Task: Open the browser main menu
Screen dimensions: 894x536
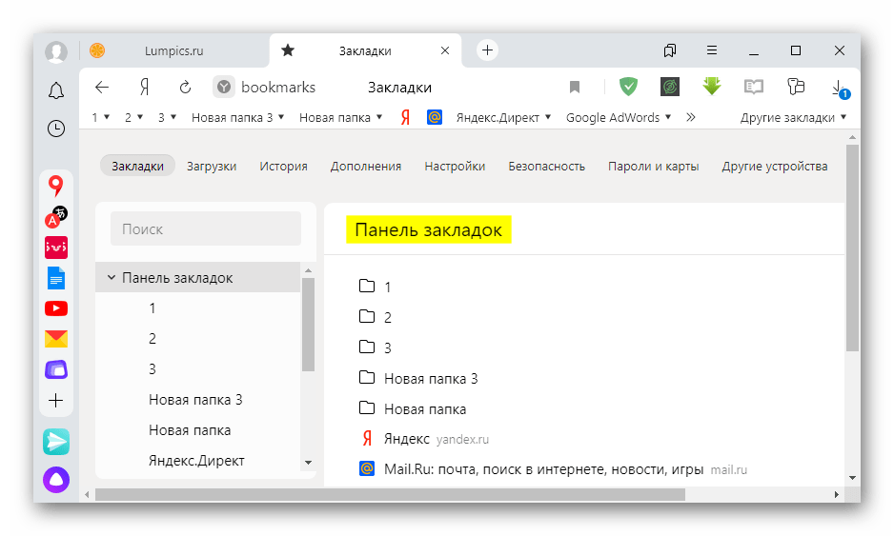Action: tap(712, 50)
